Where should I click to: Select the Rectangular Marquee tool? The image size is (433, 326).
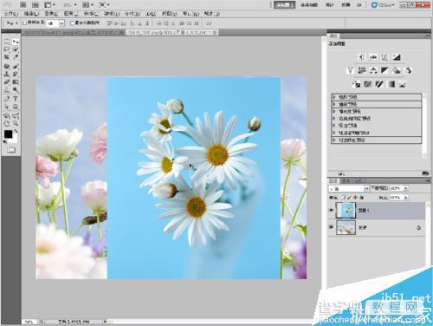(x=7, y=42)
